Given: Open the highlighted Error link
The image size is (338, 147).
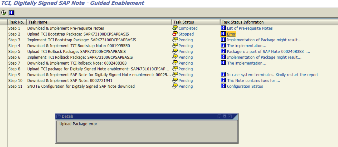Looking at the screenshot, I should [x=231, y=34].
